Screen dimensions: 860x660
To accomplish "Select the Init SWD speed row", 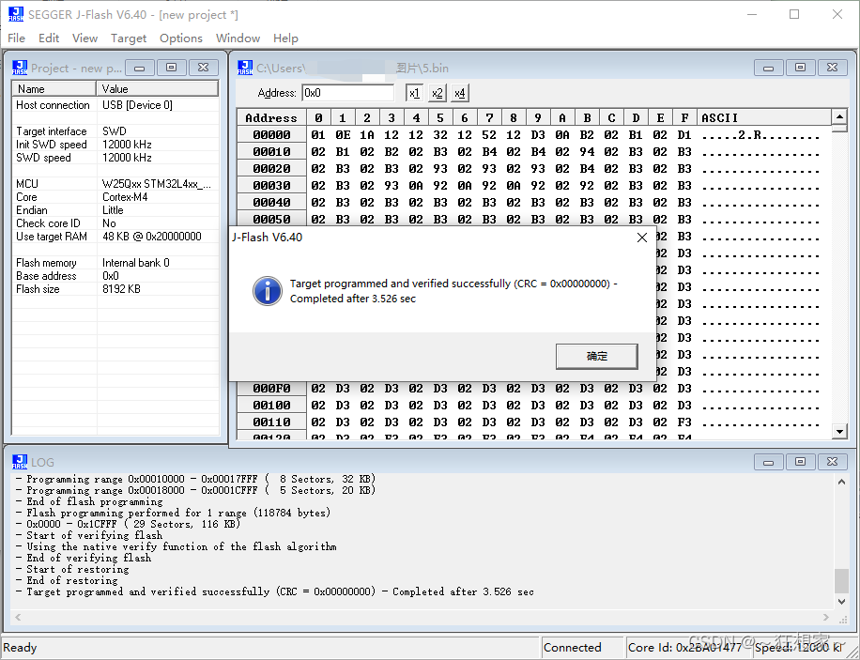I will (115, 145).
